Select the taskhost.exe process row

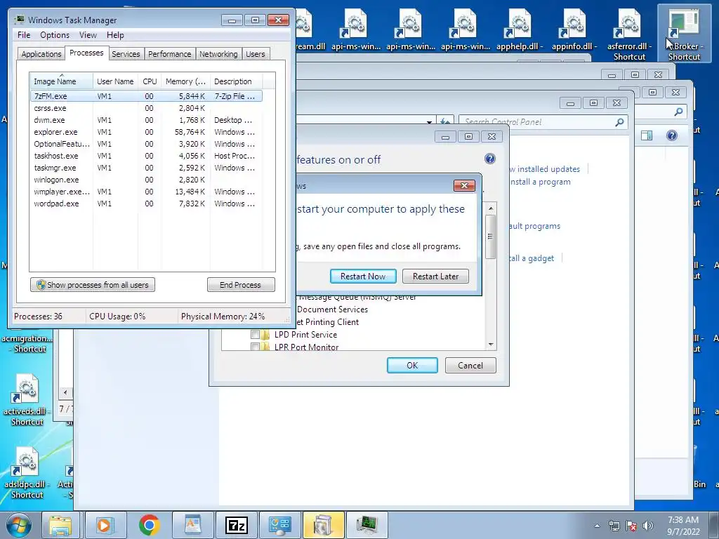(x=146, y=156)
